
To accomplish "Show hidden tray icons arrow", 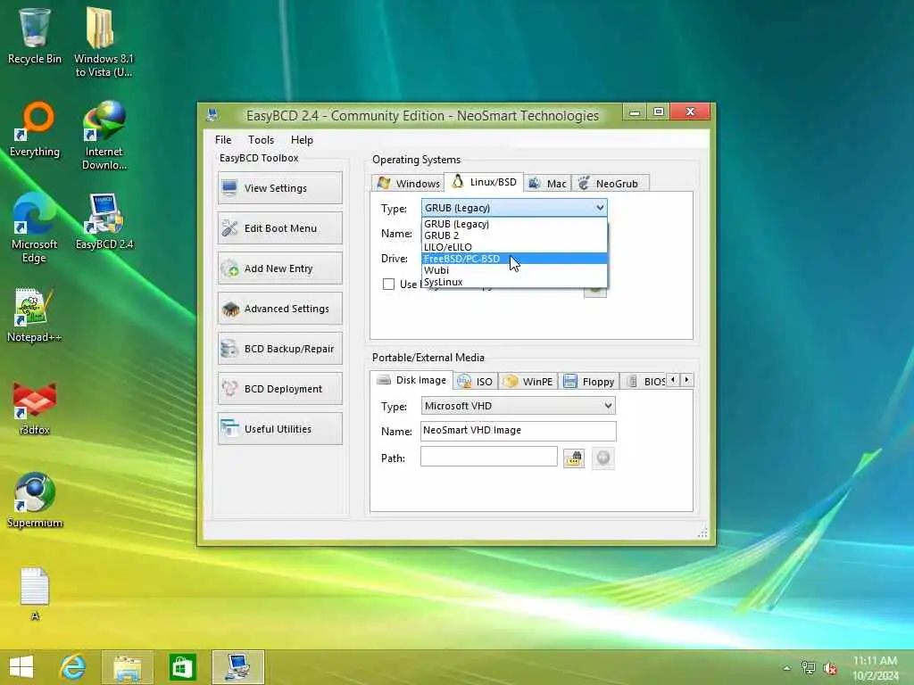I will (x=787, y=668).
